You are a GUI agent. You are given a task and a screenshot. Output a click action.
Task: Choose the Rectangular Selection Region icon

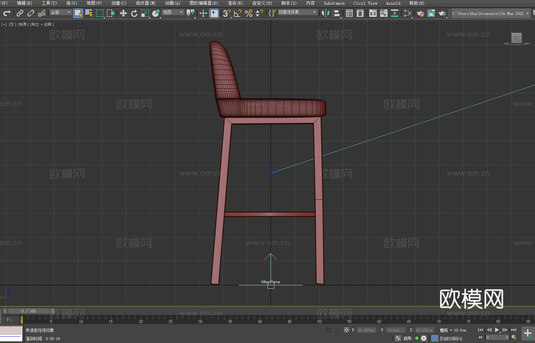coord(100,13)
